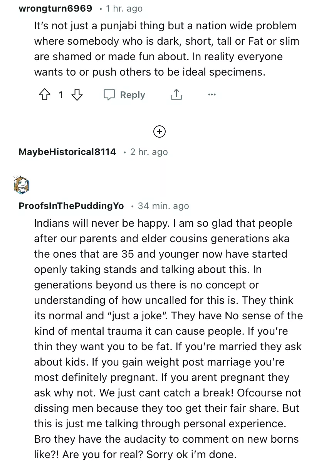Click the "1 hr. ago" timestamp

tap(124, 8)
